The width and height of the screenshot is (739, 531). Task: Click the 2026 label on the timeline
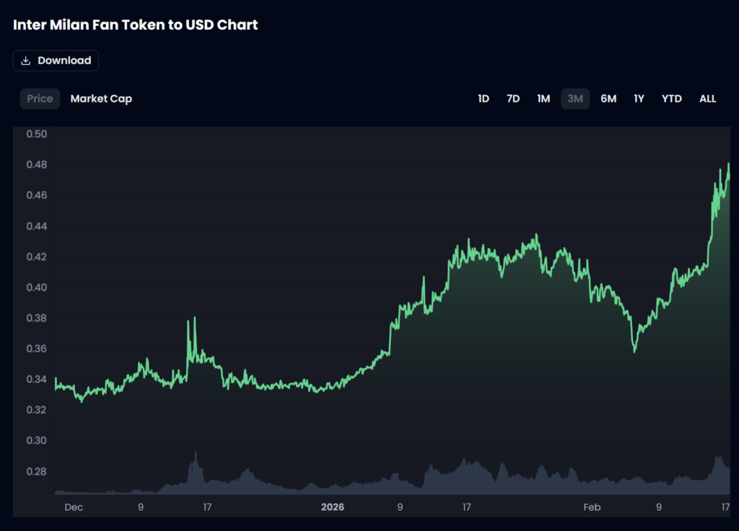(332, 506)
